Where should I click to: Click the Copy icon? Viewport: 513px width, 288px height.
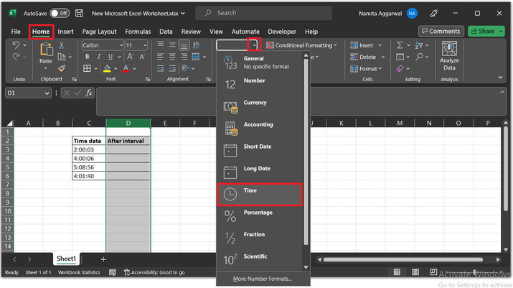tap(62, 57)
